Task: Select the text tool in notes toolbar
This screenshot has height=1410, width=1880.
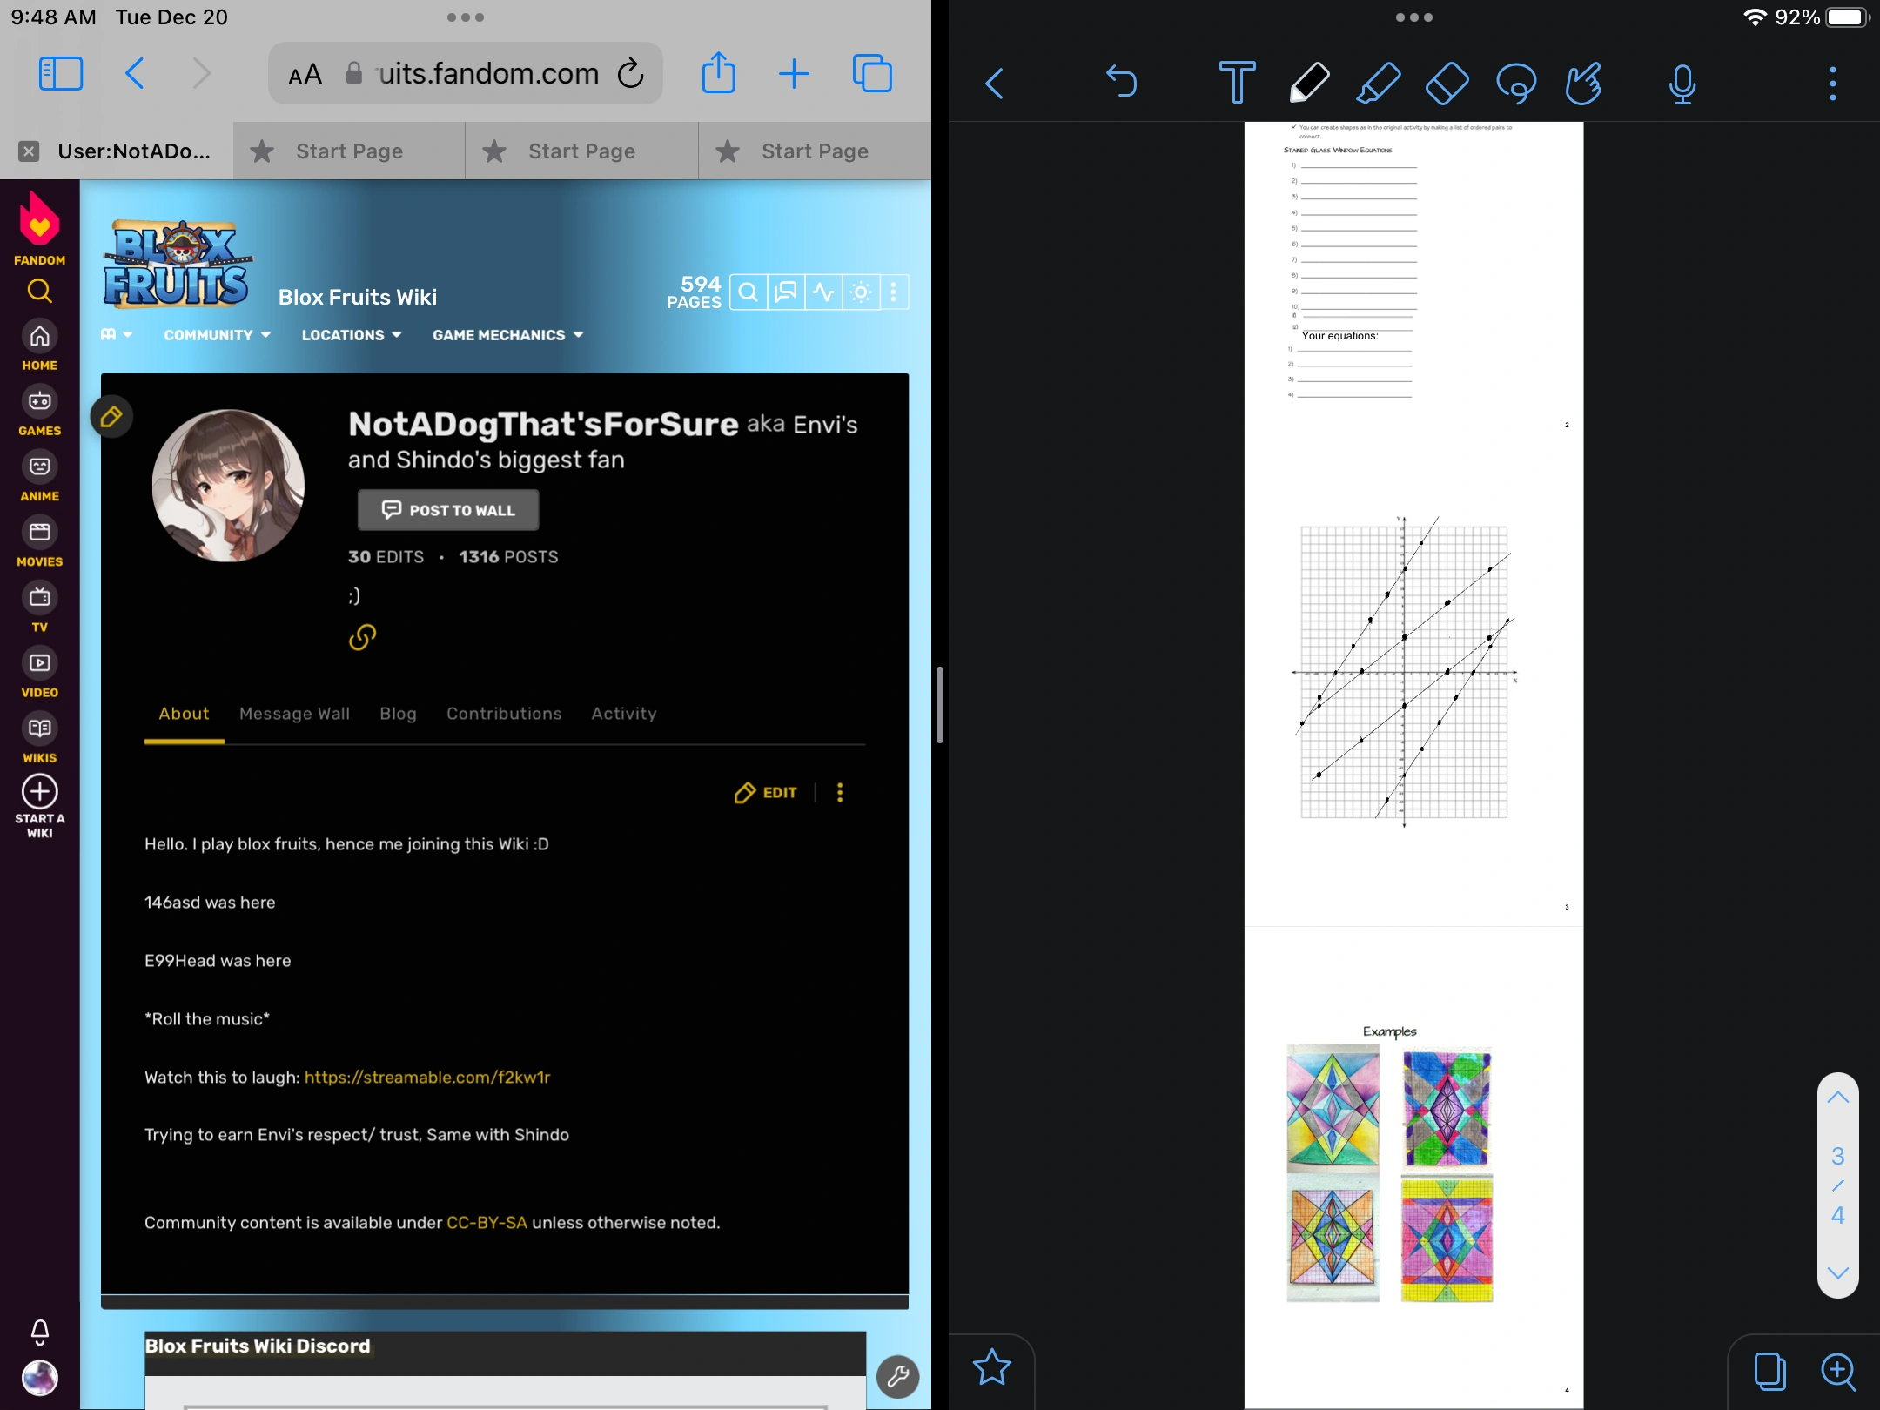Action: [1237, 84]
